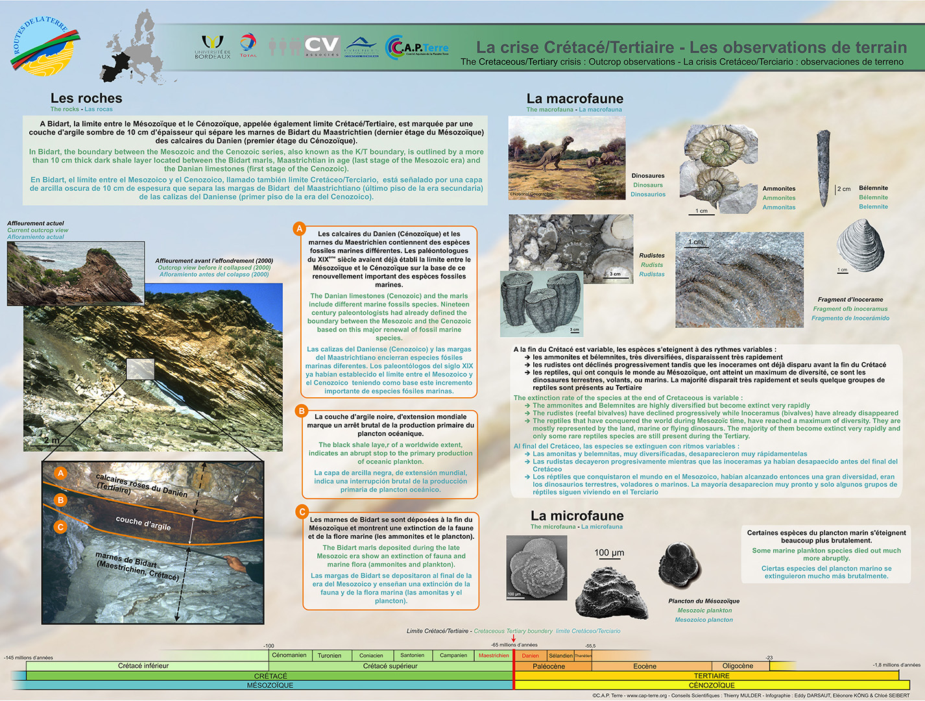Click the 'couche d'argile' label on the photo
The image size is (925, 701).
[x=143, y=523]
